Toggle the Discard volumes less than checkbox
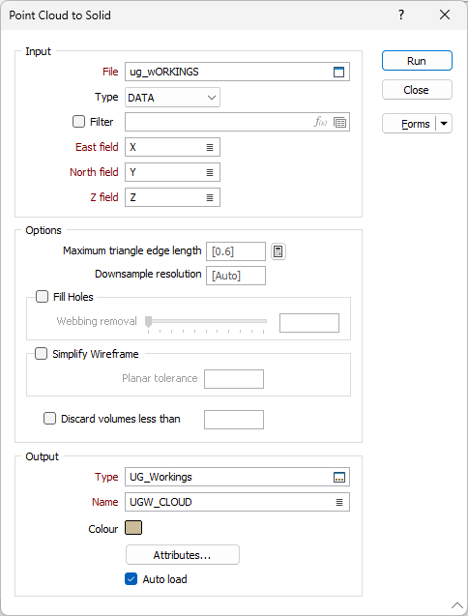The width and height of the screenshot is (468, 616). pos(50,419)
